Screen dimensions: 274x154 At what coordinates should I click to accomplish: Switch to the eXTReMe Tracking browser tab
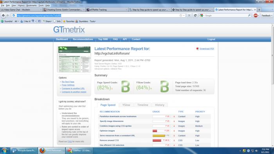107,10
